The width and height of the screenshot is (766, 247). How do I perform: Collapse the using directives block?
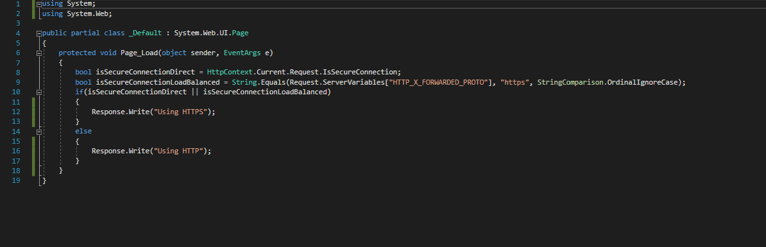(x=39, y=4)
